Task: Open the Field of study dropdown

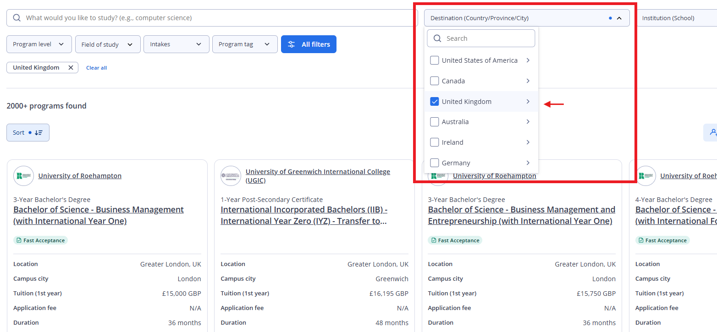Action: pyautogui.click(x=108, y=44)
